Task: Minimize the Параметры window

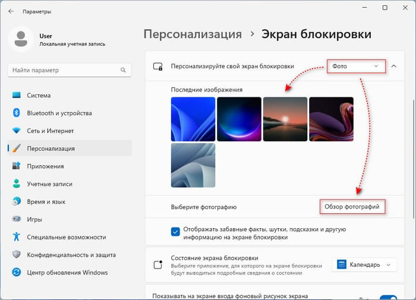Action: pos(365,8)
